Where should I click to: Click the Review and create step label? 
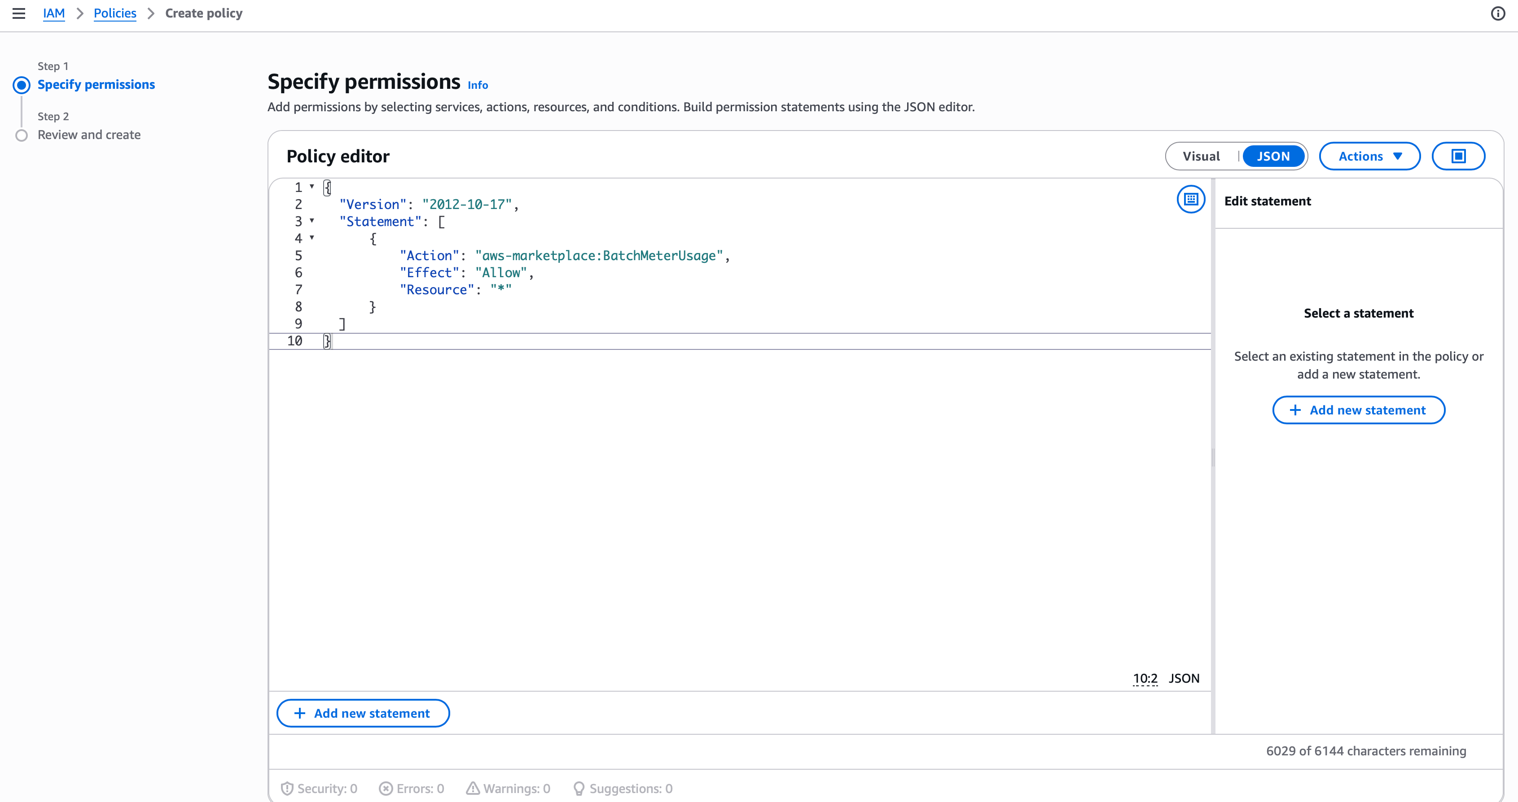89,135
